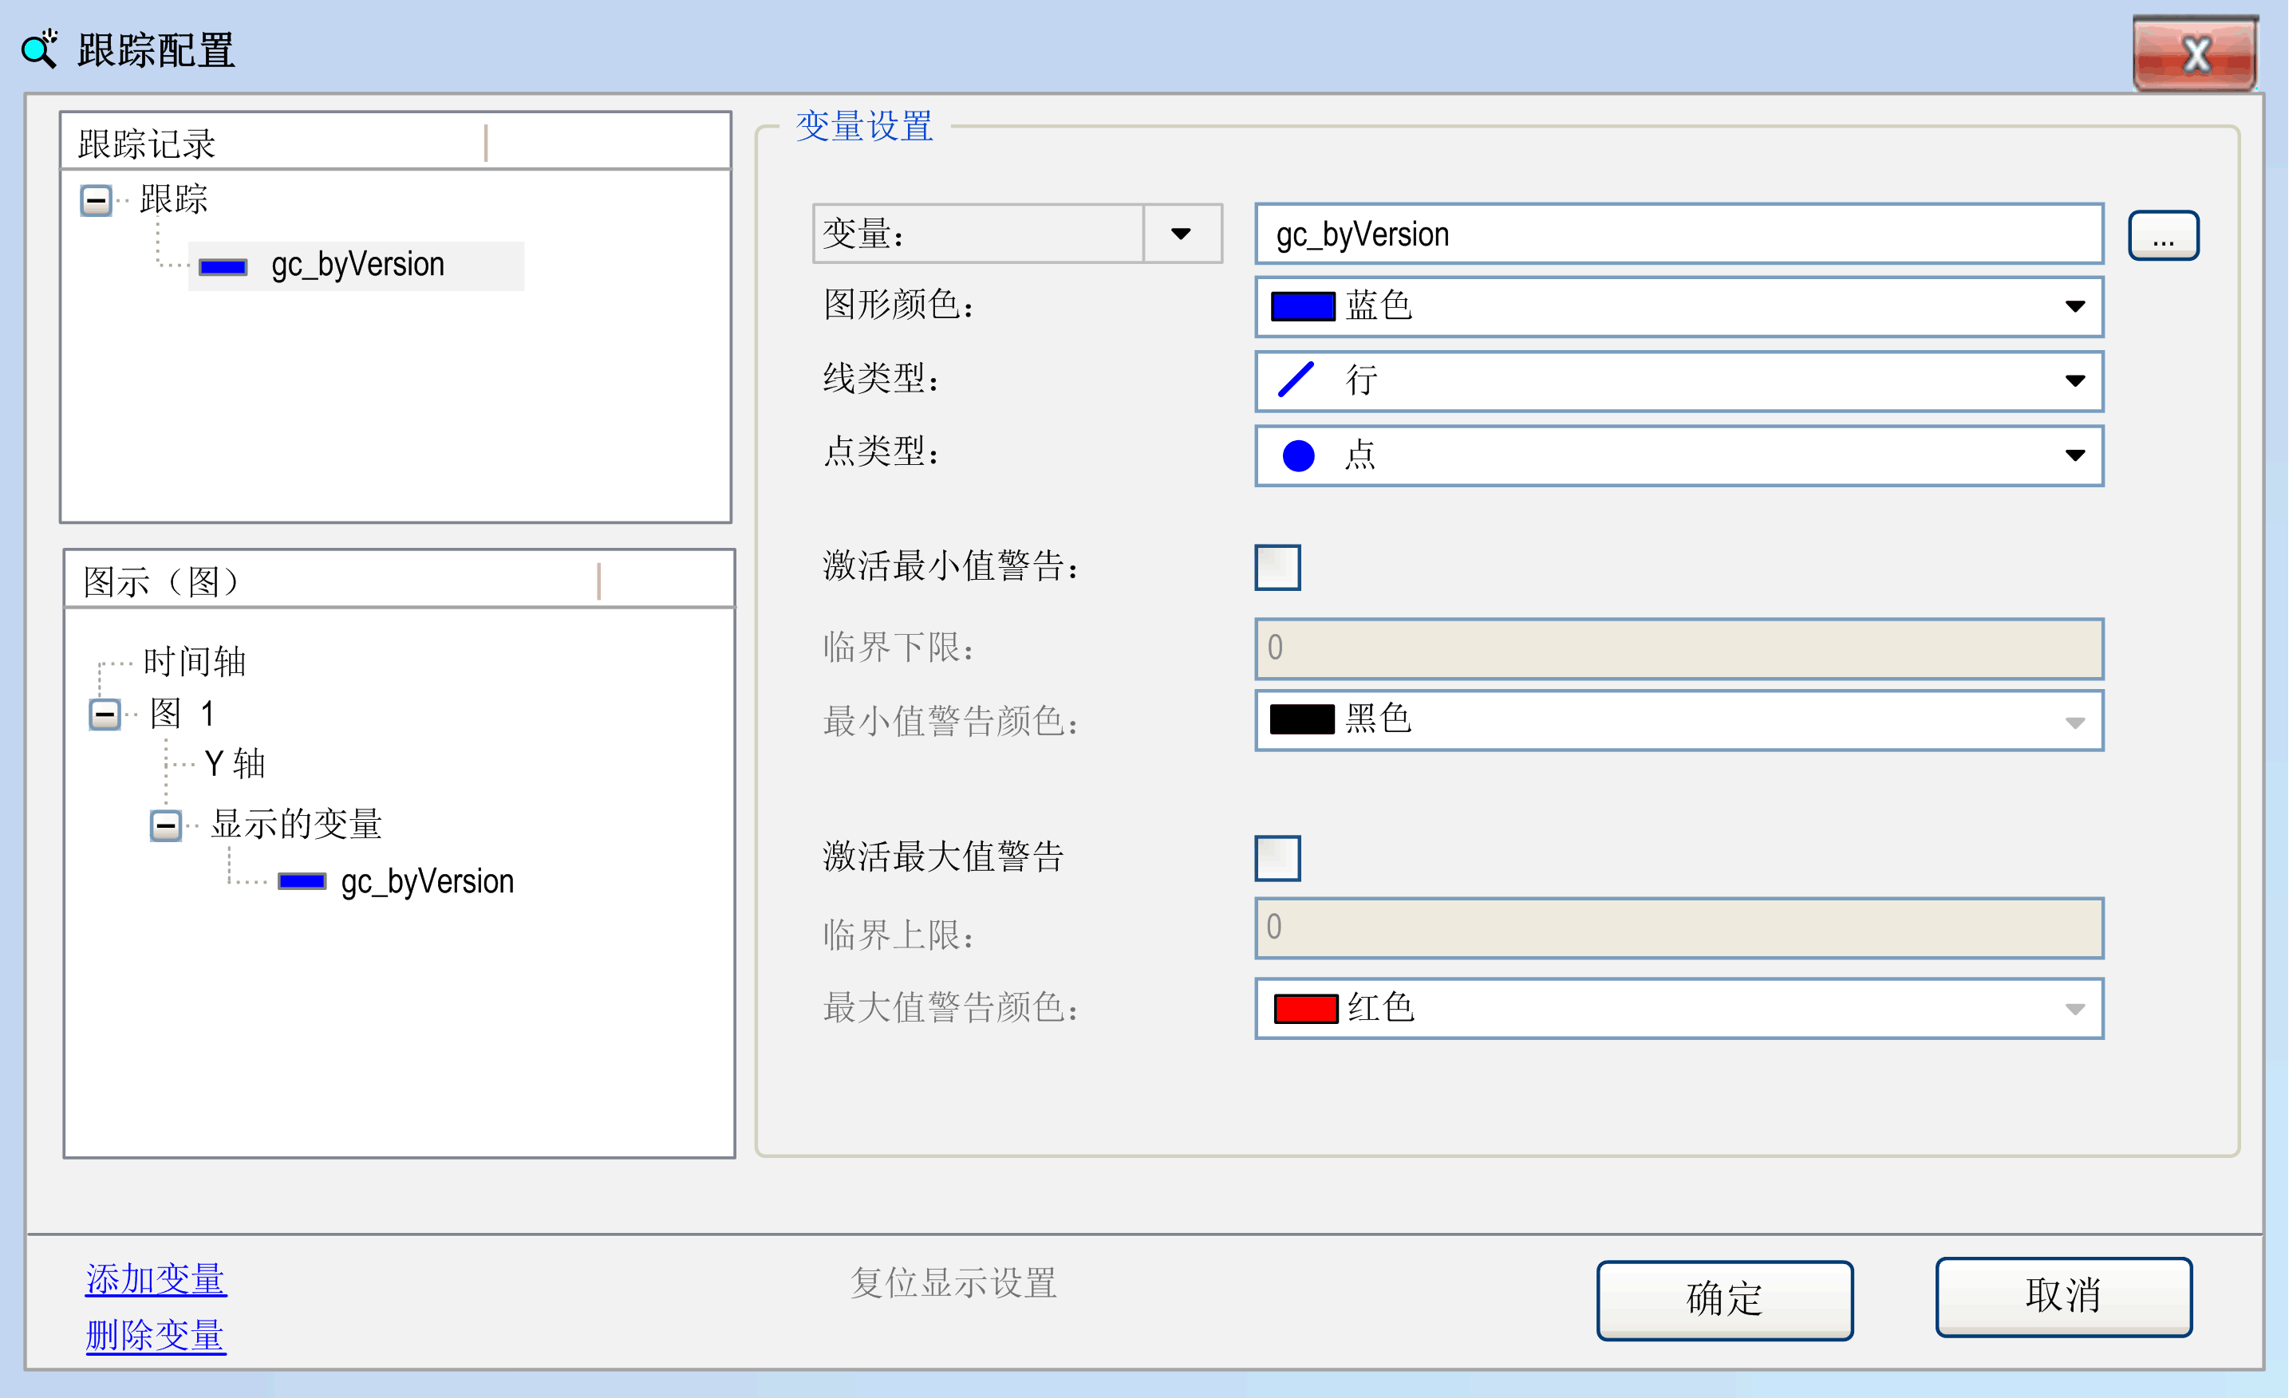Click the blue marker under 显示的变量
Image resolution: width=2289 pixels, height=1398 pixels.
tap(302, 881)
